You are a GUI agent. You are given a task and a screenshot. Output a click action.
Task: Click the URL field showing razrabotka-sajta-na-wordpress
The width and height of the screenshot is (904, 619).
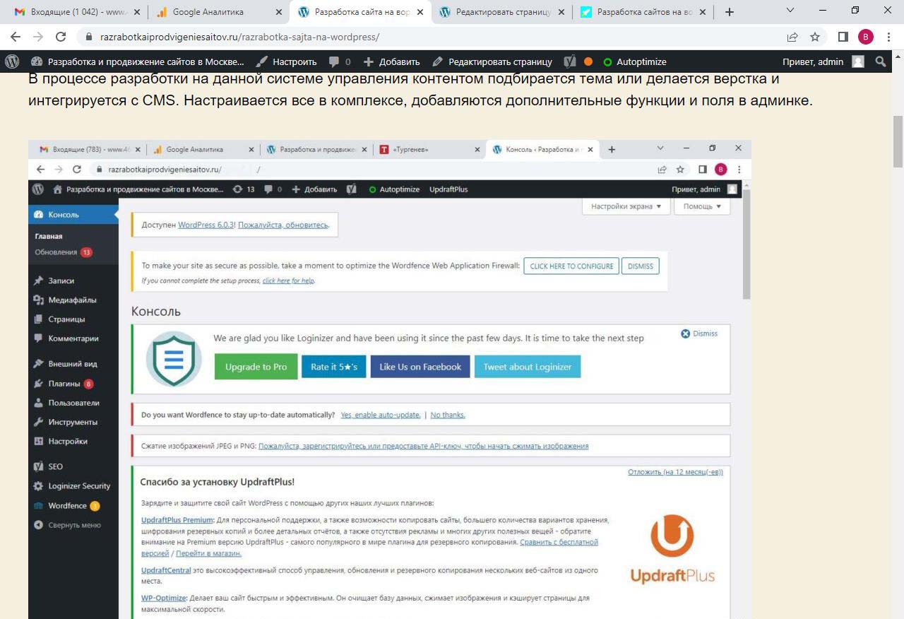[x=424, y=37]
